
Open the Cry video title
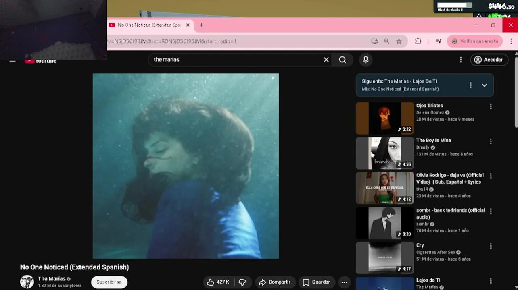click(x=420, y=245)
